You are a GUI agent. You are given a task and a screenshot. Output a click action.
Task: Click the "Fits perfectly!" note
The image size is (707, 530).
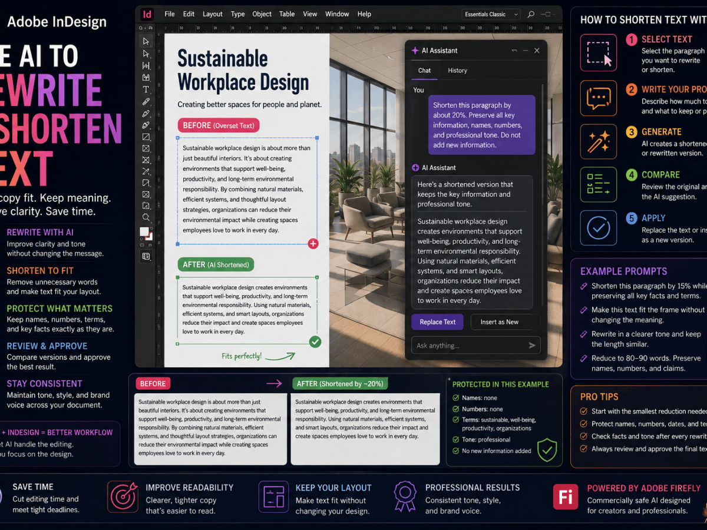point(242,356)
